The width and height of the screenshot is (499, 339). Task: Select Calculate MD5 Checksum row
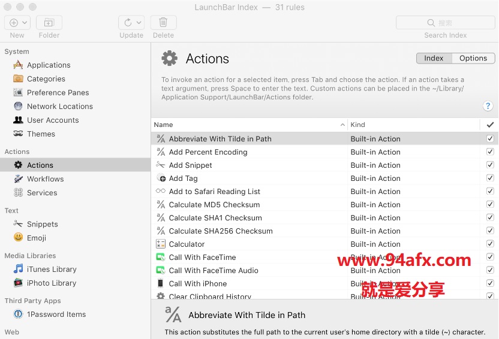324,204
